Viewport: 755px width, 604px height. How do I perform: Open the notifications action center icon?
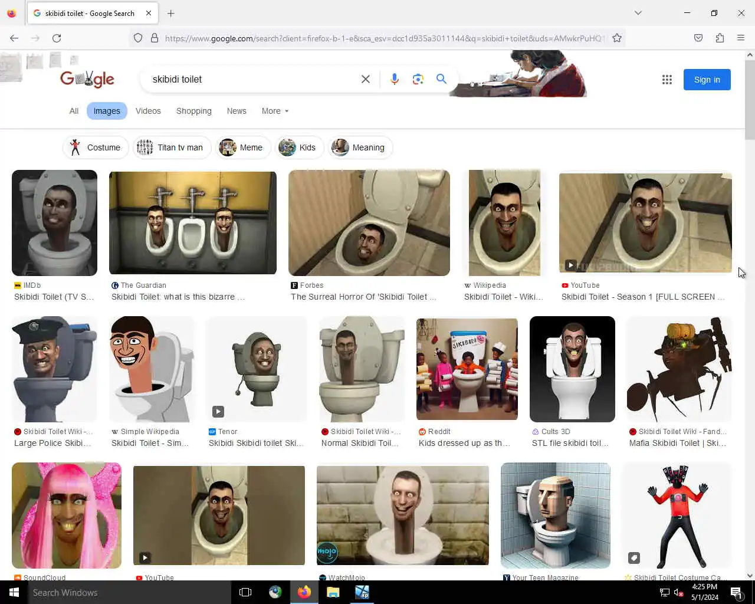(736, 592)
